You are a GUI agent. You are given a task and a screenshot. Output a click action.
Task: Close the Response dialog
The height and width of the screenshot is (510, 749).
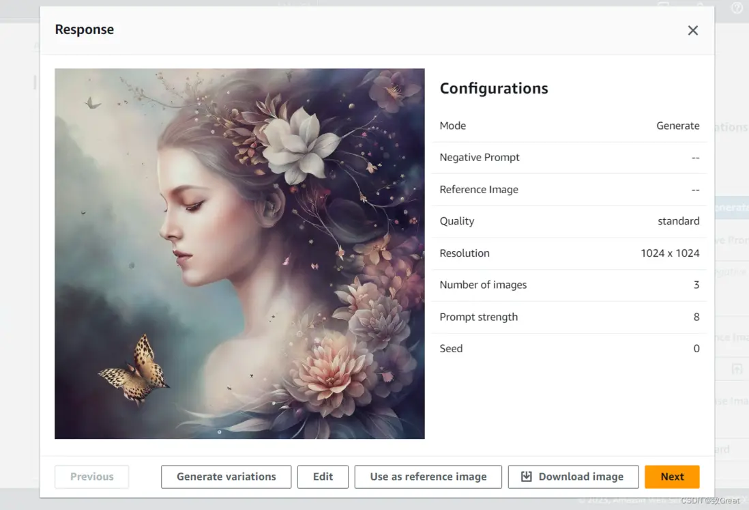692,30
